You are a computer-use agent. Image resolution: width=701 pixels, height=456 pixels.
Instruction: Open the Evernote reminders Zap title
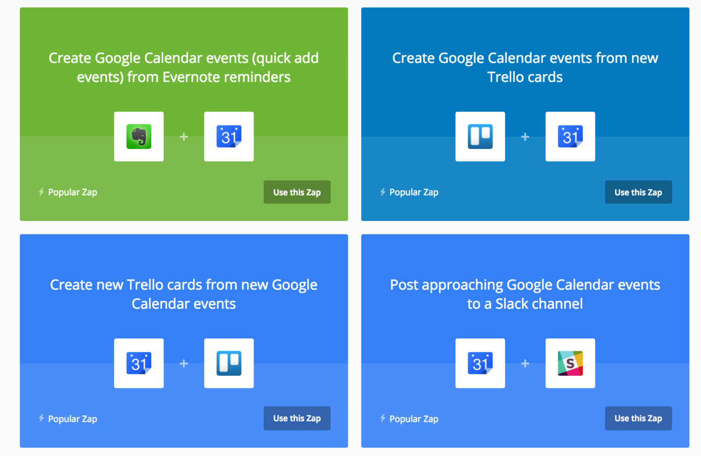point(184,67)
